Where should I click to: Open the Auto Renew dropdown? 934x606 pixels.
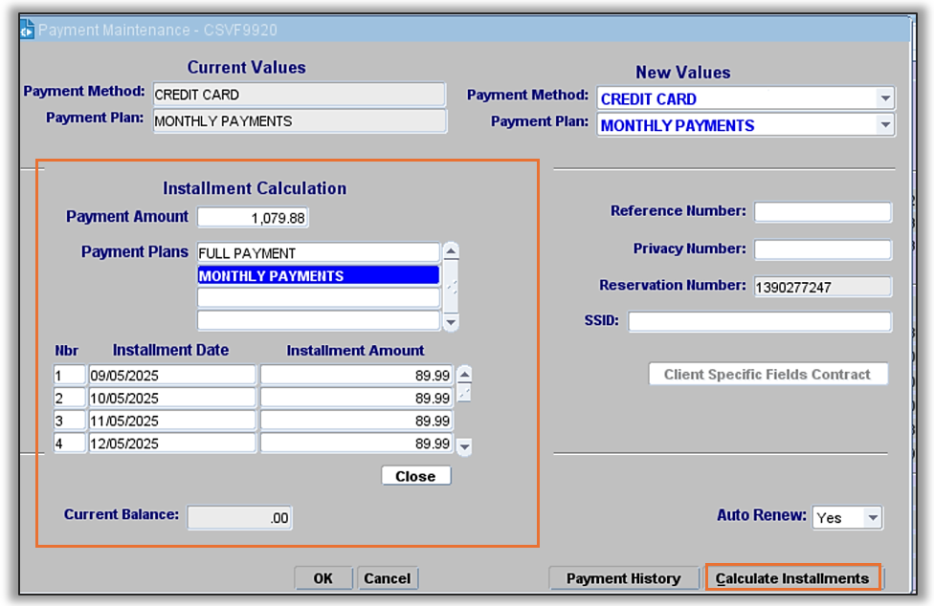[x=873, y=517]
